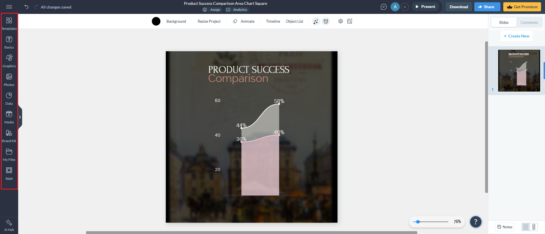Open the Animate option
This screenshot has height=234, width=545.
pyautogui.click(x=244, y=21)
